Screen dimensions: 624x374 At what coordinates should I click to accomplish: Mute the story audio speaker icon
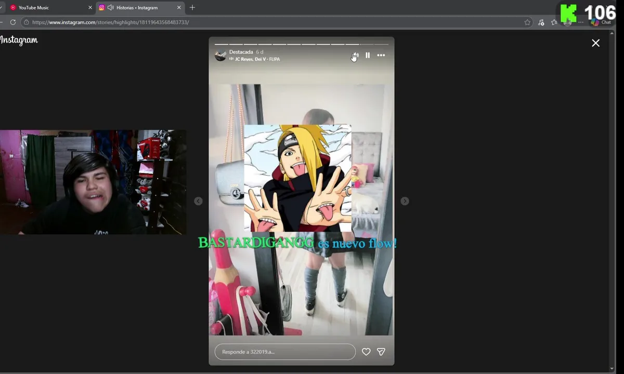[x=355, y=55]
